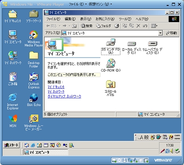184x165 pixels.
Task: Expand the アドレス address bar dropdown
Action: coord(161,33)
